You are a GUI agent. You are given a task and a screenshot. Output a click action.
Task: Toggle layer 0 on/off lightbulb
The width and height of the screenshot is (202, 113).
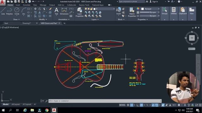86,9
